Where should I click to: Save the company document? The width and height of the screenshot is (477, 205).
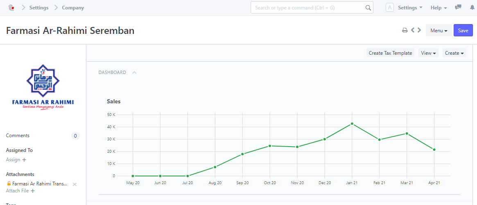pos(463,30)
